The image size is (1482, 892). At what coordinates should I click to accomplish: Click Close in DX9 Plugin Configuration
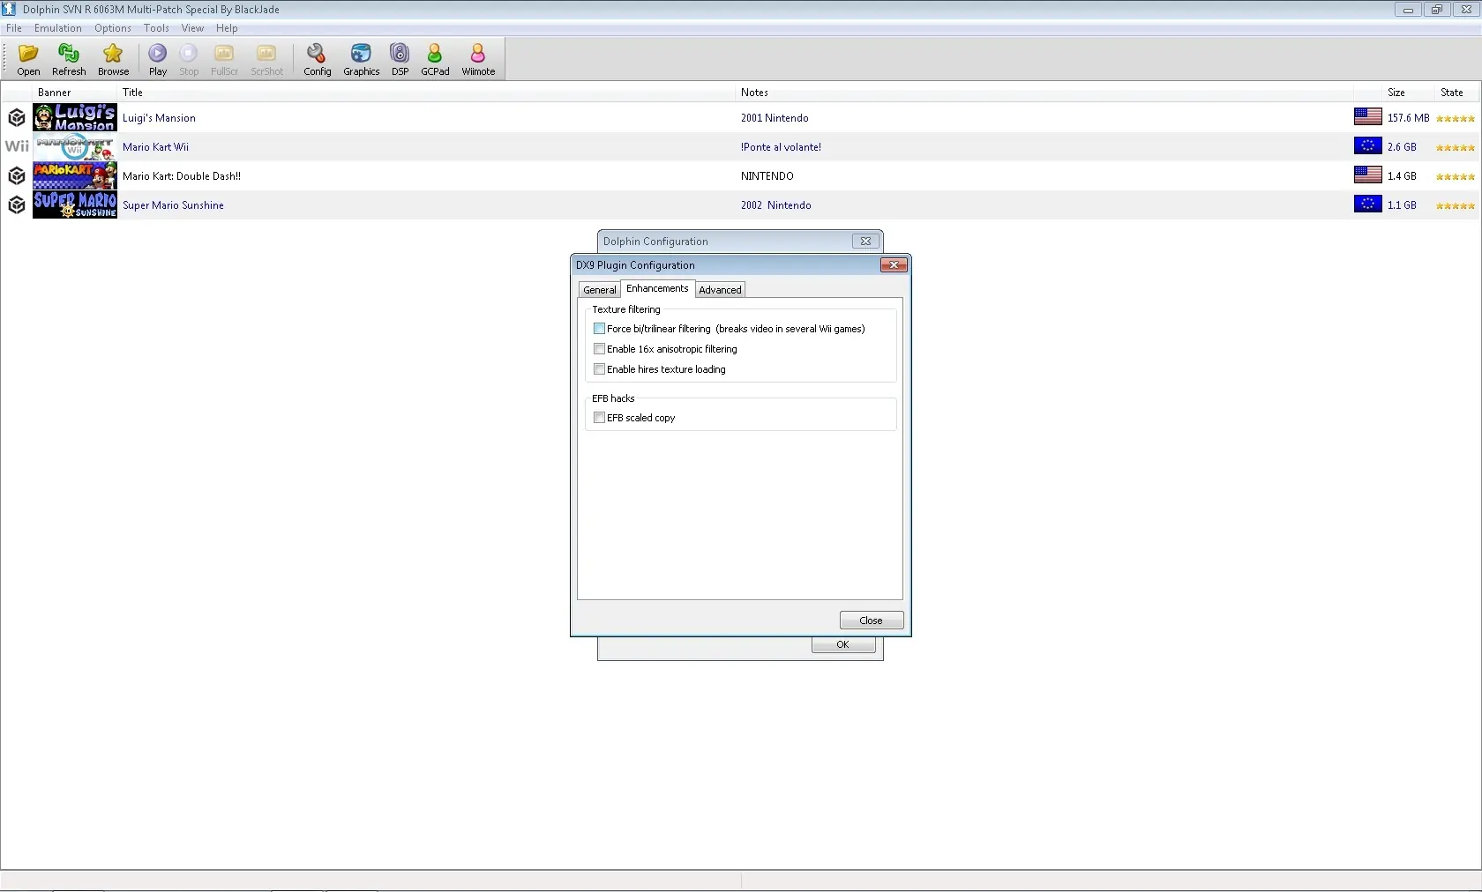pos(872,621)
